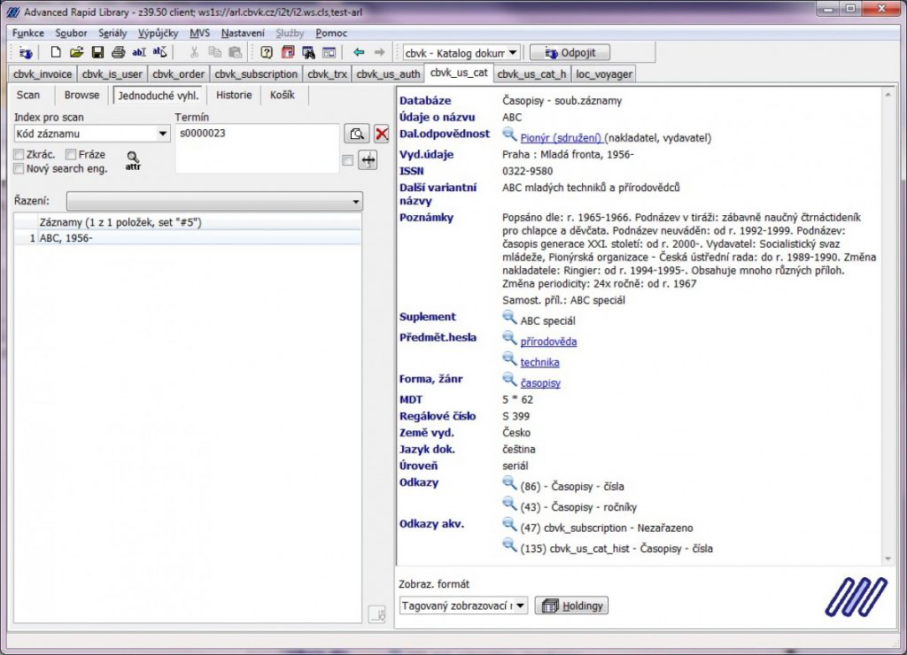Open the Výpůjčky menu
The image size is (907, 655).
tap(158, 33)
